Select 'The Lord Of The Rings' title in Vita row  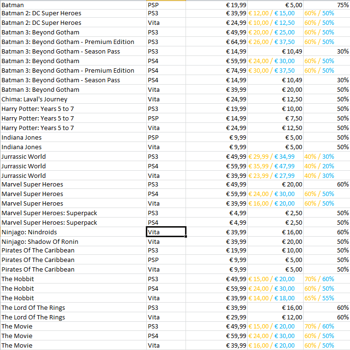click(x=73, y=317)
